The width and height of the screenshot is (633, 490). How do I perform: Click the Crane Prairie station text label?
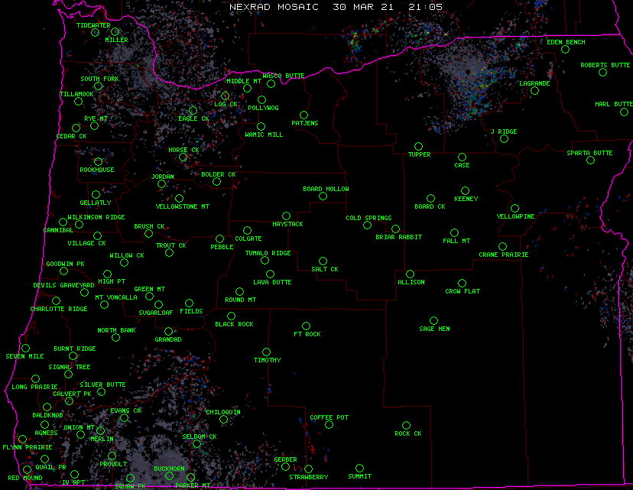[x=503, y=255]
